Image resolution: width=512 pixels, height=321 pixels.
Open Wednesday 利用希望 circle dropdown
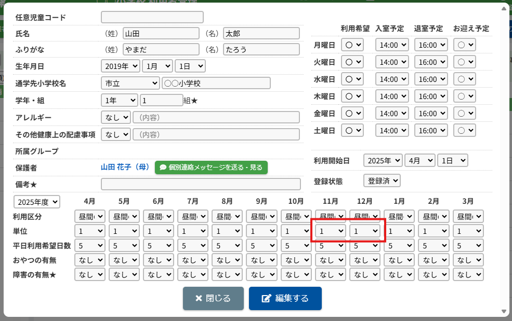352,79
